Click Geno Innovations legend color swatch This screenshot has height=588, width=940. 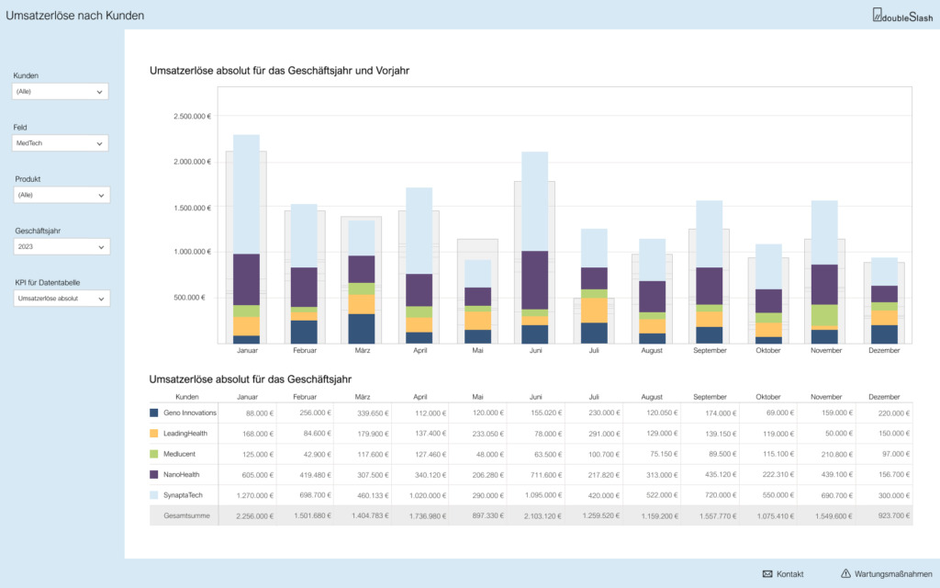tap(154, 413)
